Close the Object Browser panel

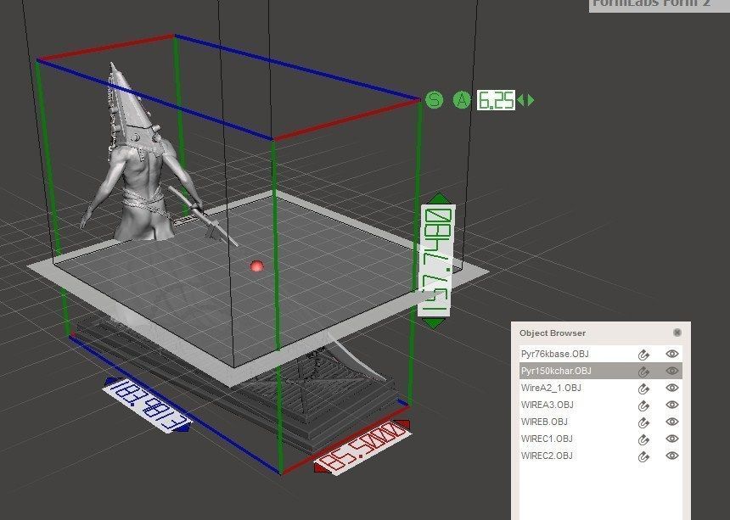(x=677, y=333)
